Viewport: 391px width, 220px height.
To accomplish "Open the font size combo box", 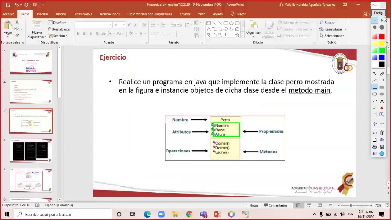I will [119, 25].
